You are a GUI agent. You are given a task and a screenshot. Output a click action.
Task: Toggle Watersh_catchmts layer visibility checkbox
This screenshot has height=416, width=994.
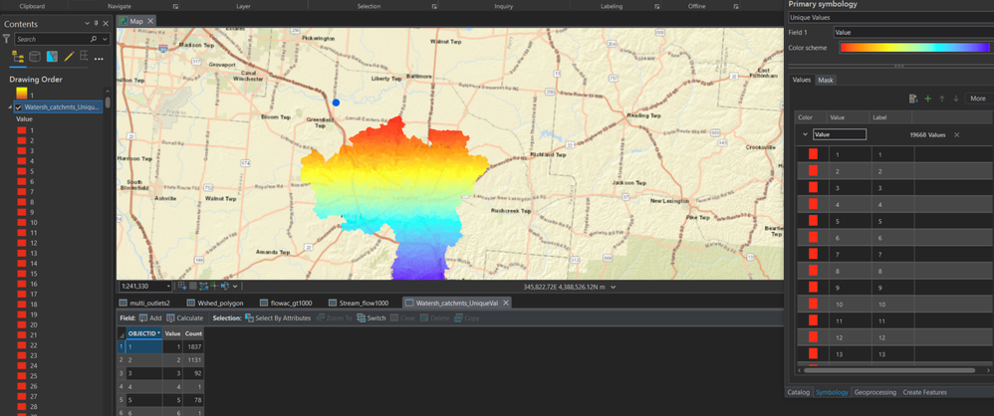(19, 106)
